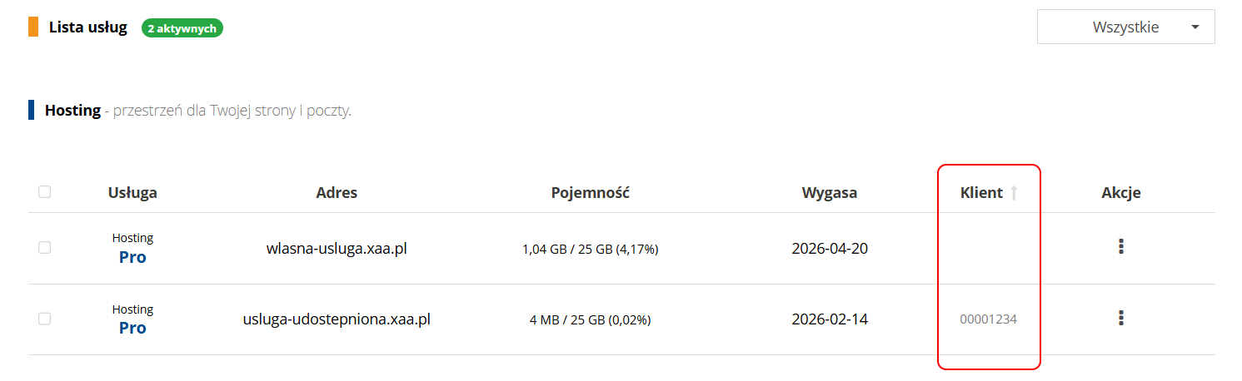
Task: Check the box for wlasna-usluga.xaa.pl row
Action: (45, 247)
